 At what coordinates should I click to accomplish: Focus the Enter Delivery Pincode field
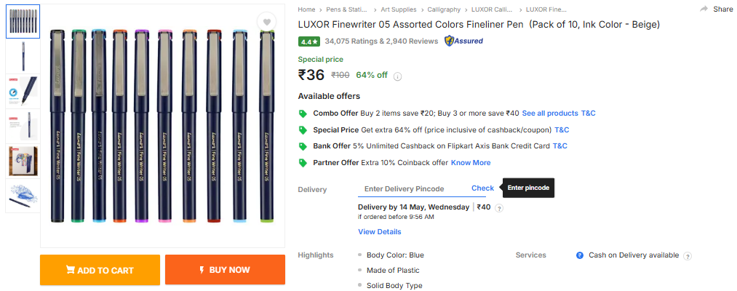(412, 189)
